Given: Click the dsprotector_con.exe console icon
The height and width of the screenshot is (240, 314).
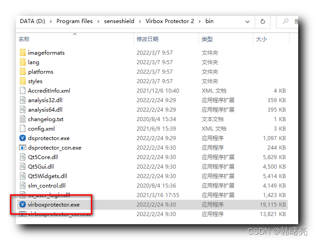Looking at the screenshot, I should click(x=23, y=148).
